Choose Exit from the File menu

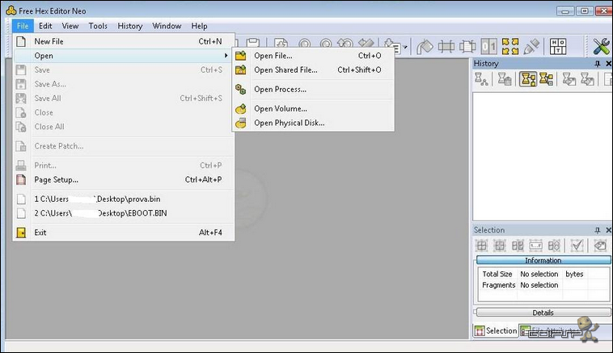click(124, 233)
